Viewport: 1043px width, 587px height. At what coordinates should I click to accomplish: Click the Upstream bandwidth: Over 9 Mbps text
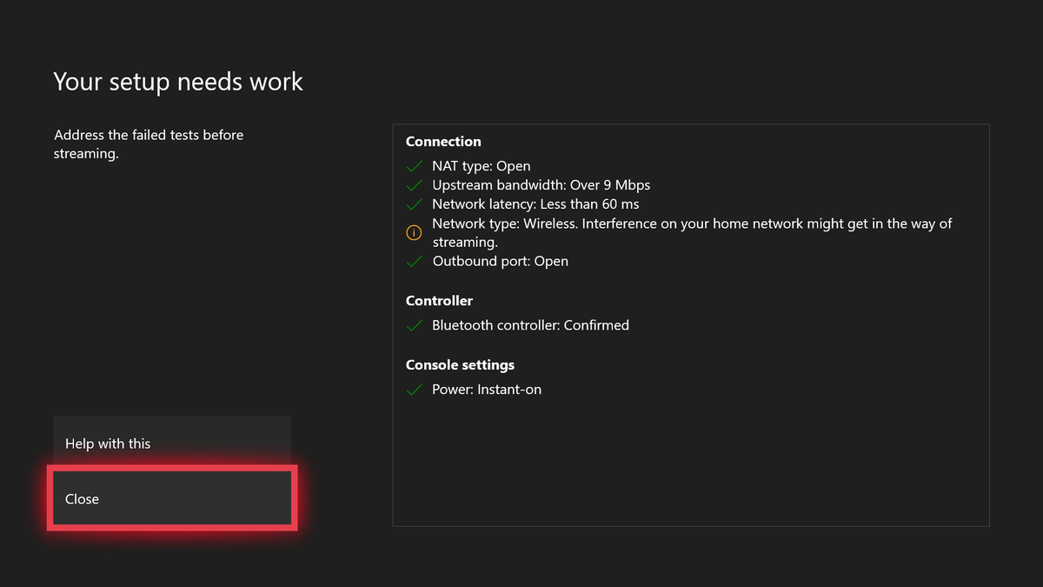(541, 184)
